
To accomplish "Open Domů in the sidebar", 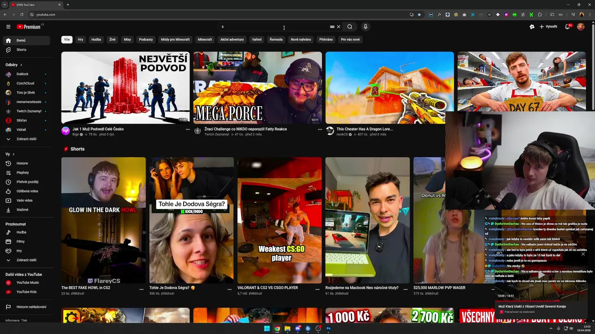I will coord(26,40).
